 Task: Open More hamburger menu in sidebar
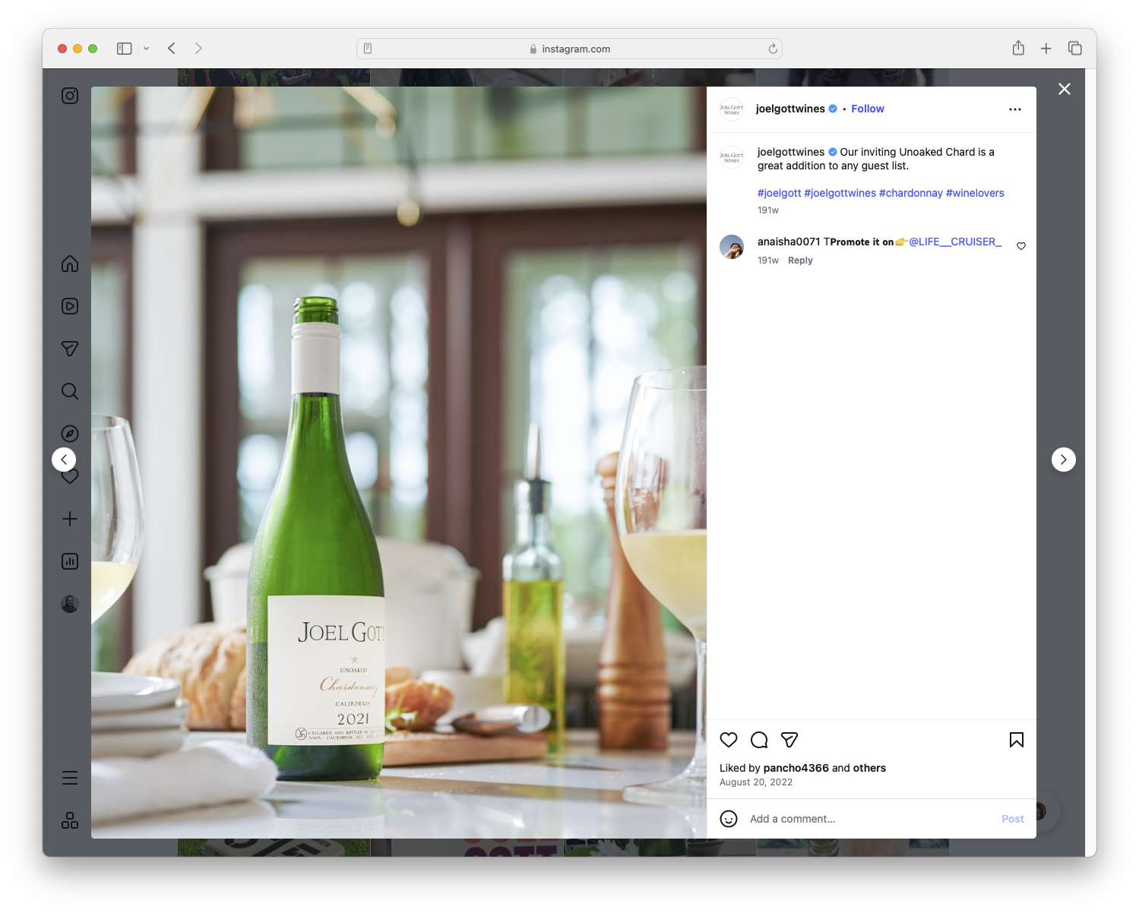(x=70, y=778)
